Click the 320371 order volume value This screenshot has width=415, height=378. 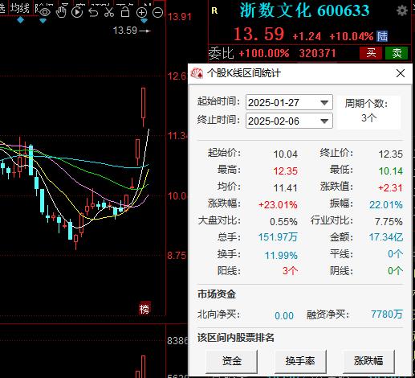[x=317, y=53]
